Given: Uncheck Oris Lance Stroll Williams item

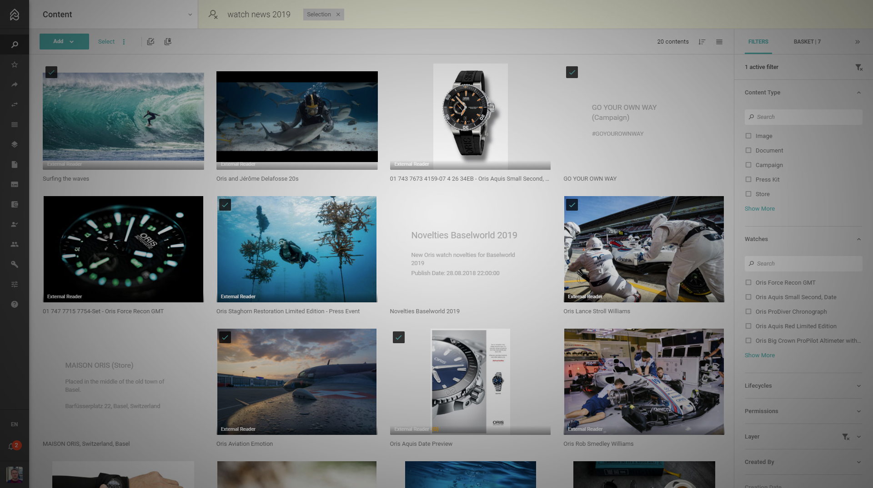Looking at the screenshot, I should (x=572, y=205).
